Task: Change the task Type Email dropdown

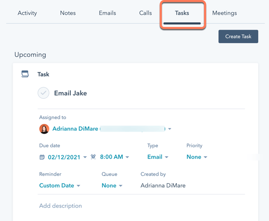Action: click(x=158, y=157)
